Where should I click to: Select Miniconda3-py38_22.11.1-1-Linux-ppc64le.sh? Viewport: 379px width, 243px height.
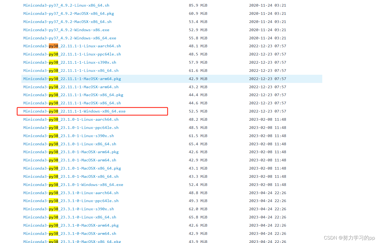[72, 54]
